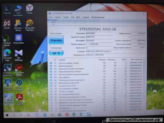164x123 pixels.
Task: Open the Mail app on the taskbar
Action: pyautogui.click(x=60, y=115)
